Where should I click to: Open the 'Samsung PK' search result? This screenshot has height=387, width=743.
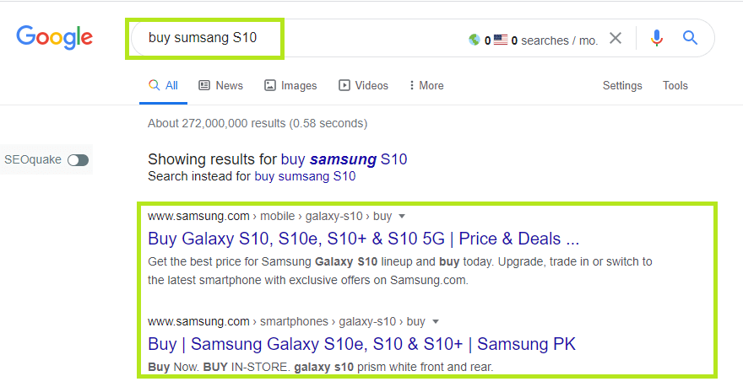click(361, 344)
